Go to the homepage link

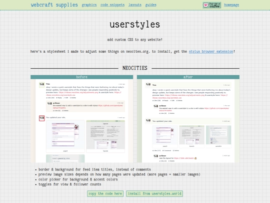pos(231,5)
